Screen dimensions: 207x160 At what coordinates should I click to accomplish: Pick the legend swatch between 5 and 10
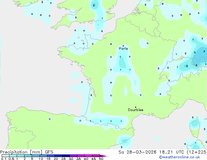click(36, 156)
